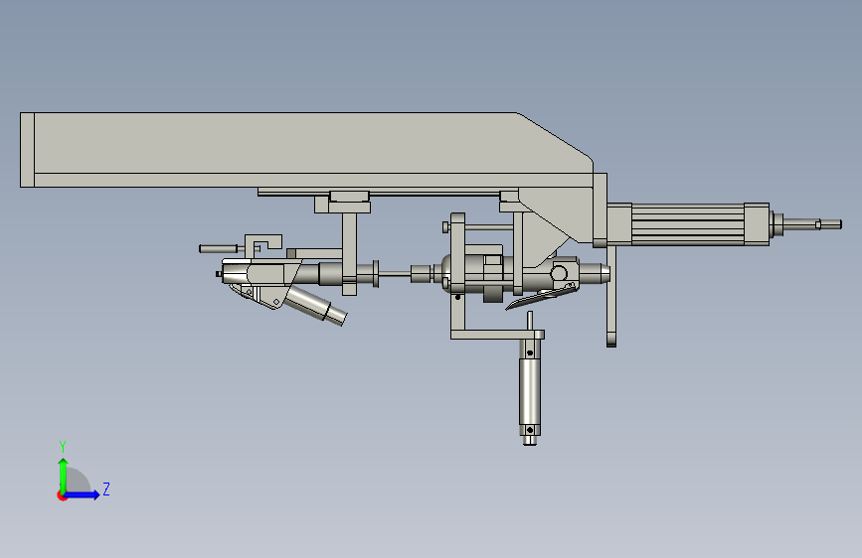Select the long hanging bar below the right bracket
The width and height of the screenshot is (862, 558).
[x=611, y=297]
